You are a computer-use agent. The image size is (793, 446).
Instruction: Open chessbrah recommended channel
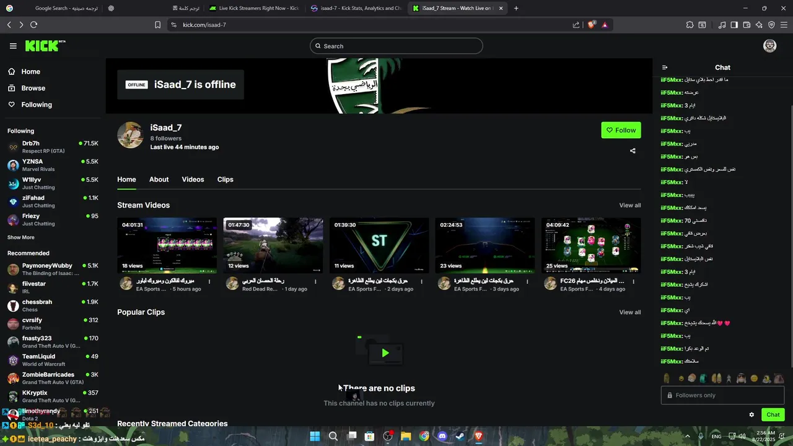coord(53,305)
